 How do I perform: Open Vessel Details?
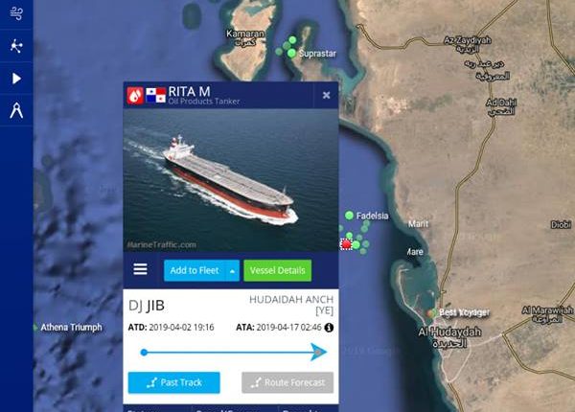[278, 270]
